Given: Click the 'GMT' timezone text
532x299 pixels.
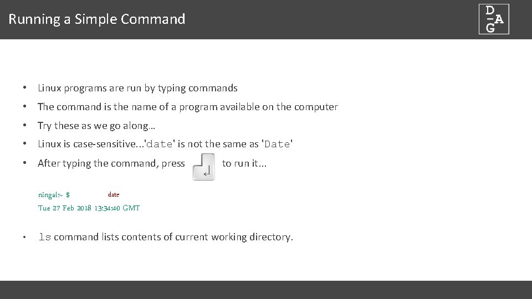Looking at the screenshot, I should coord(131,208).
